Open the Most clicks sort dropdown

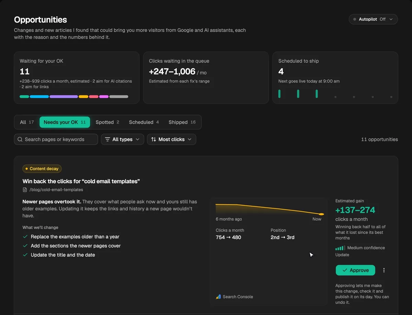point(171,139)
